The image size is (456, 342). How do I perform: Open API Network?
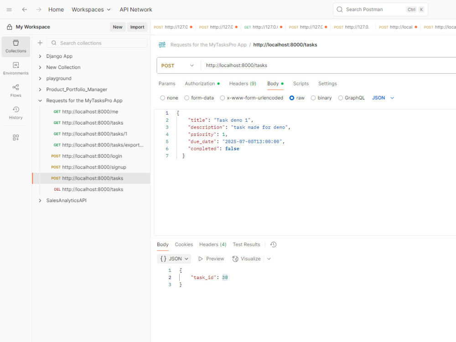point(136,10)
